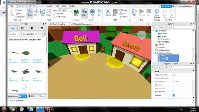The width and height of the screenshot is (199, 112).
Task: Choose the Move tool
Action: tap(36, 12)
